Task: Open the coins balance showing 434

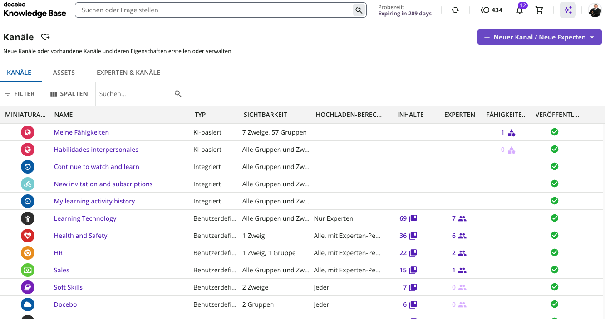Action: 492,10
